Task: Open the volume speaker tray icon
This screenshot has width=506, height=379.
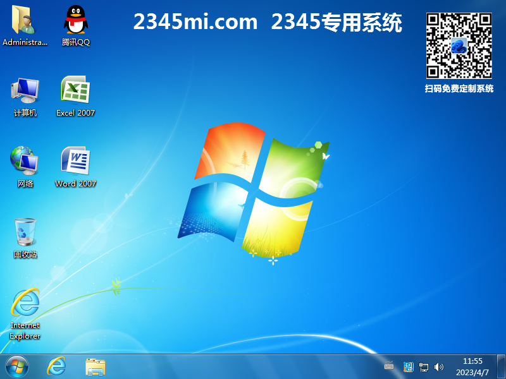Action: pos(438,367)
